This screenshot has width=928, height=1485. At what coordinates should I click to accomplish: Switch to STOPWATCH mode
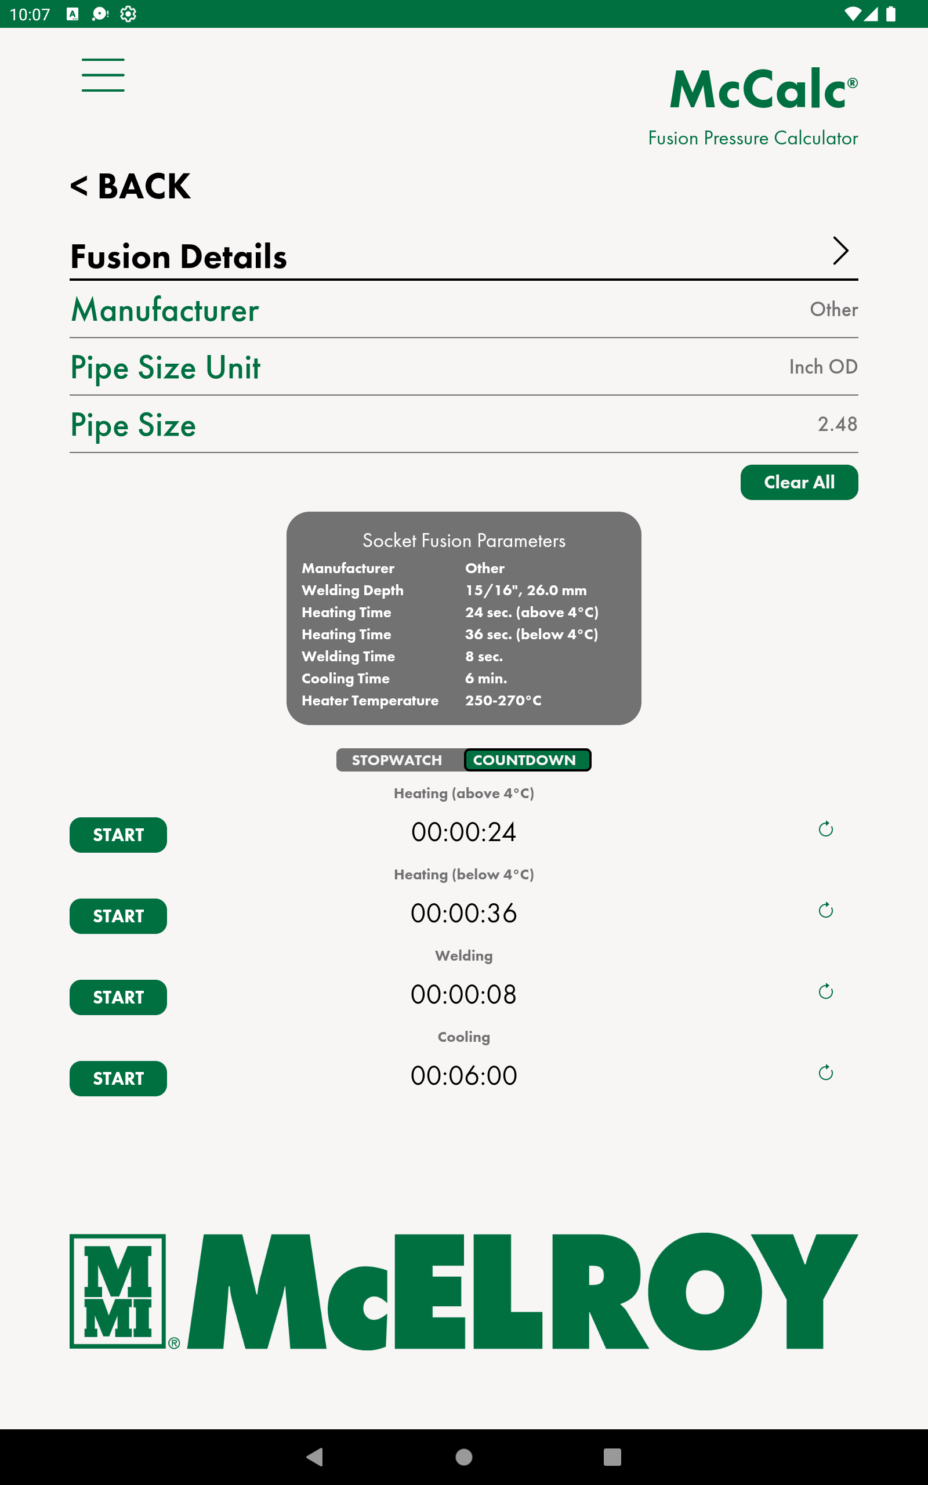400,760
